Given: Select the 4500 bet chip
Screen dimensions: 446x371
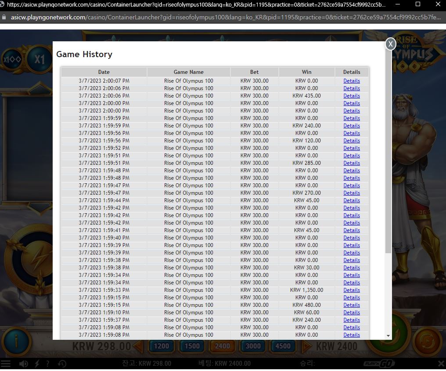Looking at the screenshot, I should click(283, 346).
